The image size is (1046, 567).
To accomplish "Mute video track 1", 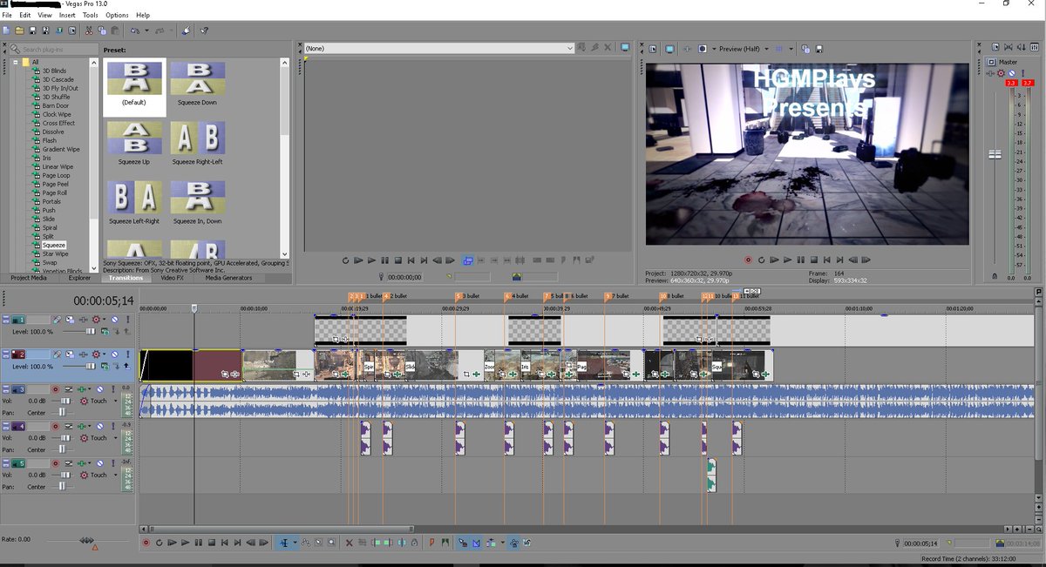I will pos(115,320).
